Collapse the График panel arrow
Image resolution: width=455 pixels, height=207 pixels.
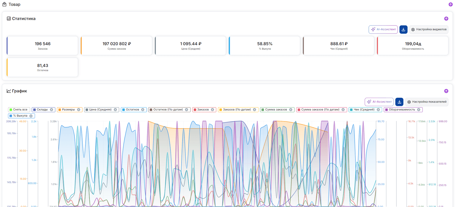point(446,91)
